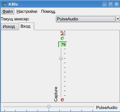Screen dimensions: 120x112
Task: Open the Помощ menu
Action: (x=48, y=11)
